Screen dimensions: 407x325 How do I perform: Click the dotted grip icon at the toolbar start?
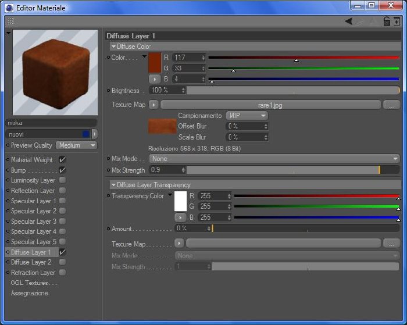tap(10, 21)
